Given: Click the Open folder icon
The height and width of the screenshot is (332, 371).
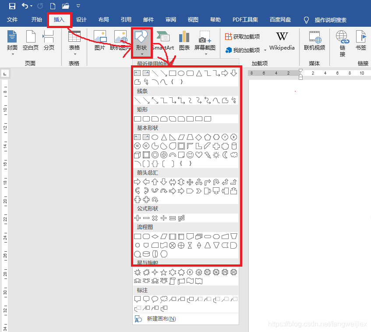Looking at the screenshot, I should coord(66,6).
